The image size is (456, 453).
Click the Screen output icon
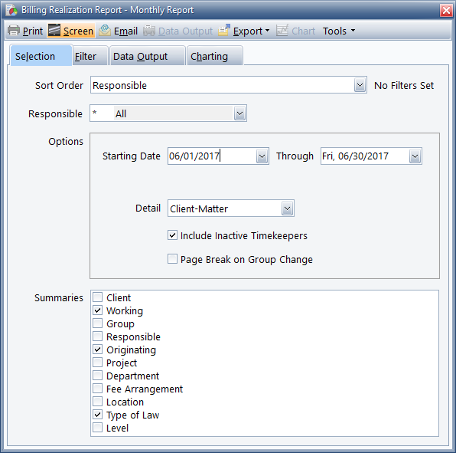54,31
